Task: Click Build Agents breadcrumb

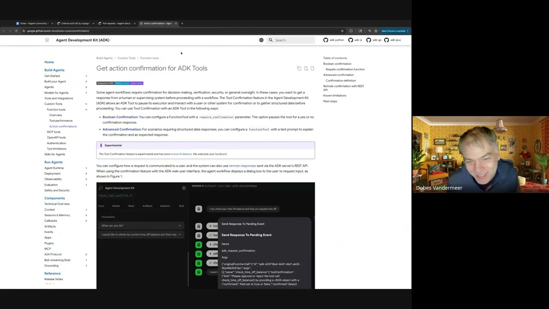Action: [104, 58]
